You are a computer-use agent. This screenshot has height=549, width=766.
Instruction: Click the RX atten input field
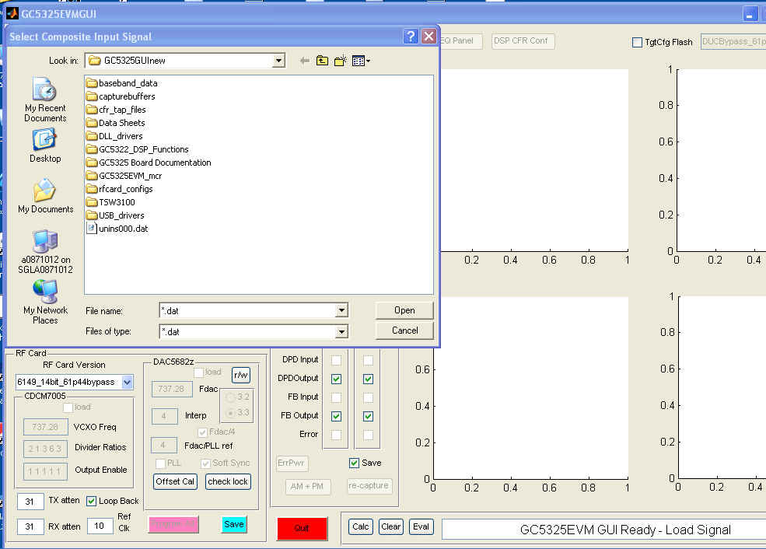30,526
